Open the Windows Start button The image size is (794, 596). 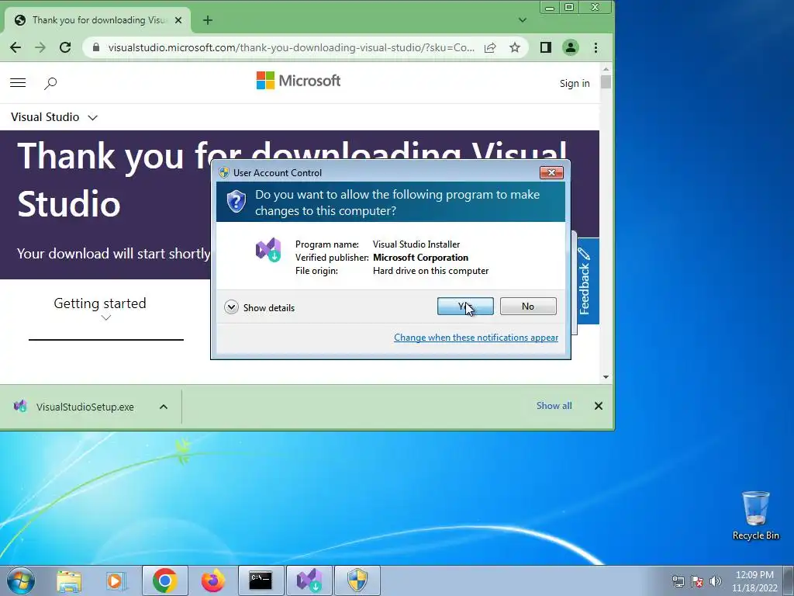coord(21,580)
